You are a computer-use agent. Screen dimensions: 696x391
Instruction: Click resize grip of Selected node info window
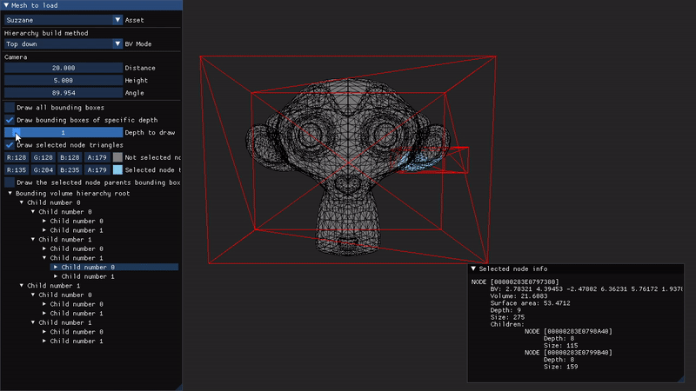[x=681, y=380]
